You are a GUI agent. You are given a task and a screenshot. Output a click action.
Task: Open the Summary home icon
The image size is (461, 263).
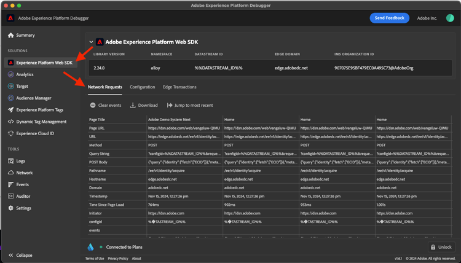tap(11, 35)
